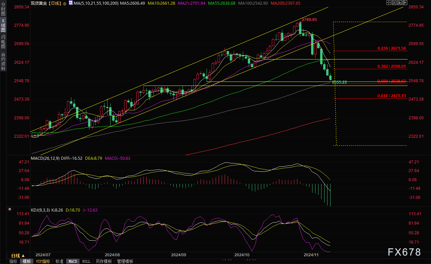Click the MA indicator chart icon

(70, 3)
